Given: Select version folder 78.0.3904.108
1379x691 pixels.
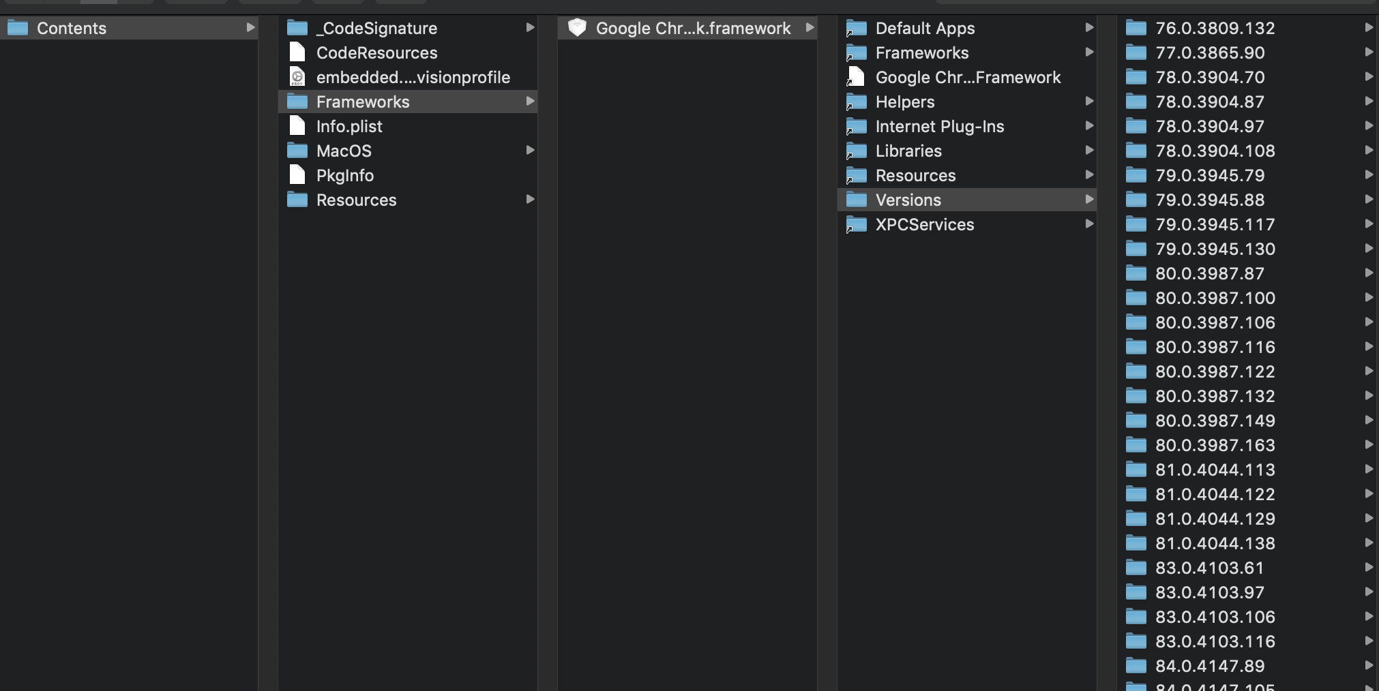Looking at the screenshot, I should click(x=1248, y=151).
